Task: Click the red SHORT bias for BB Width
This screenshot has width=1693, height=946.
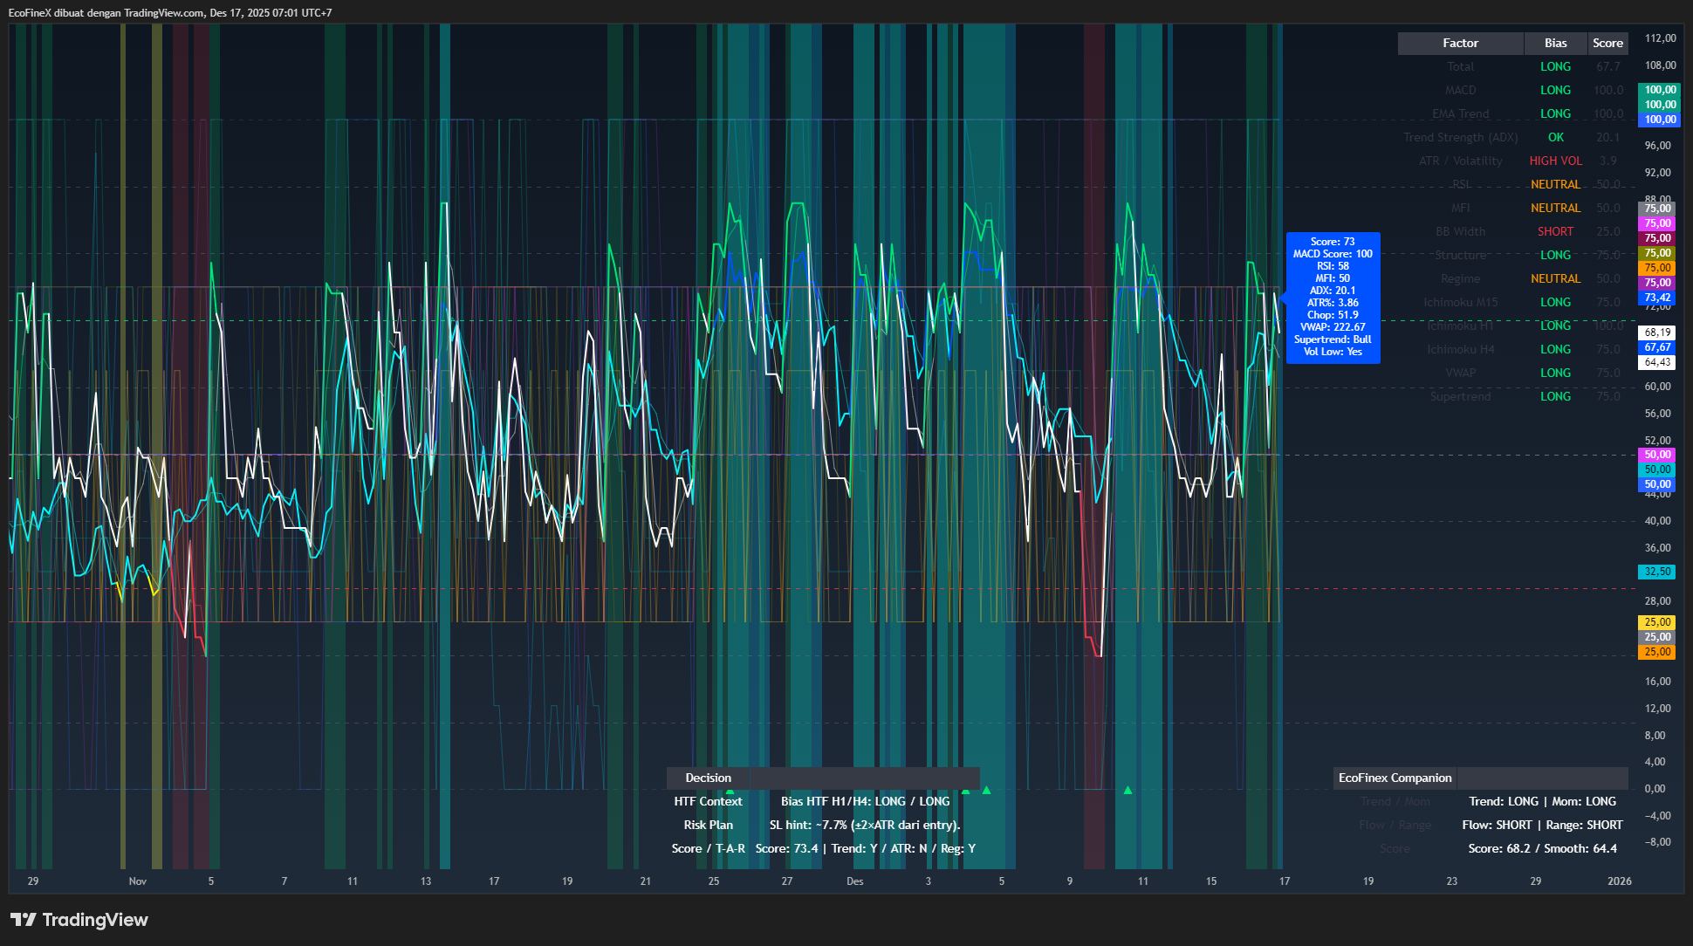Action: point(1555,231)
